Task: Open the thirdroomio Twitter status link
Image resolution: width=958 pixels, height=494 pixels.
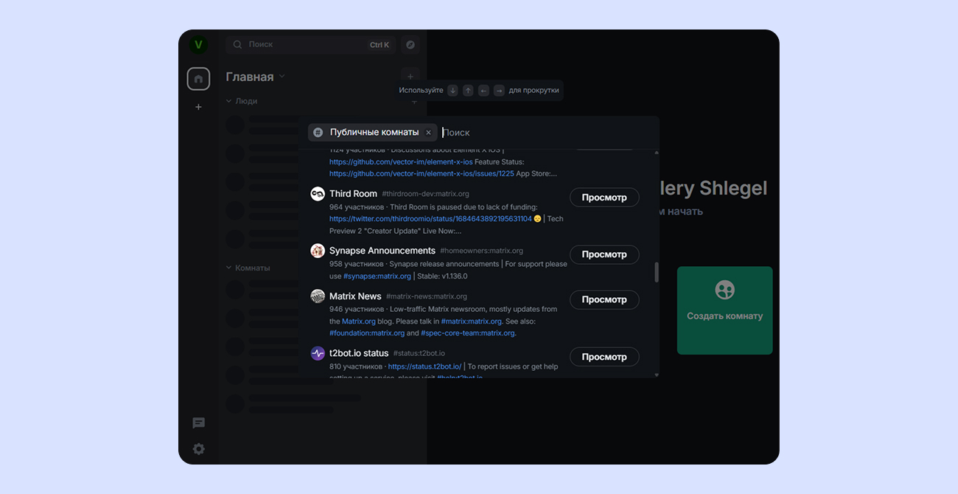Action: tap(430, 218)
